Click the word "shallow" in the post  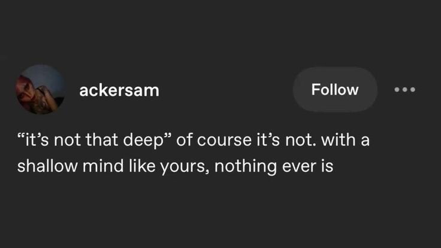(x=47, y=166)
